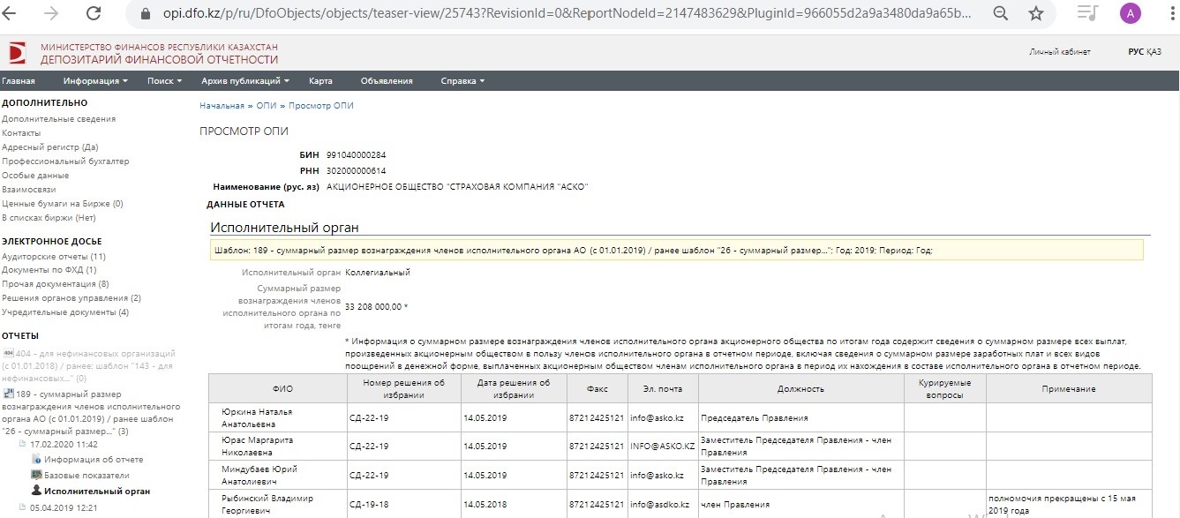Click ОПИ breadcrumb link
Viewport: 1180px width, 518px height.
tap(266, 106)
